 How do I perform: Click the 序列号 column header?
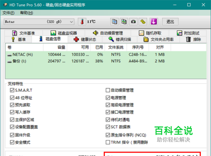[138, 47]
